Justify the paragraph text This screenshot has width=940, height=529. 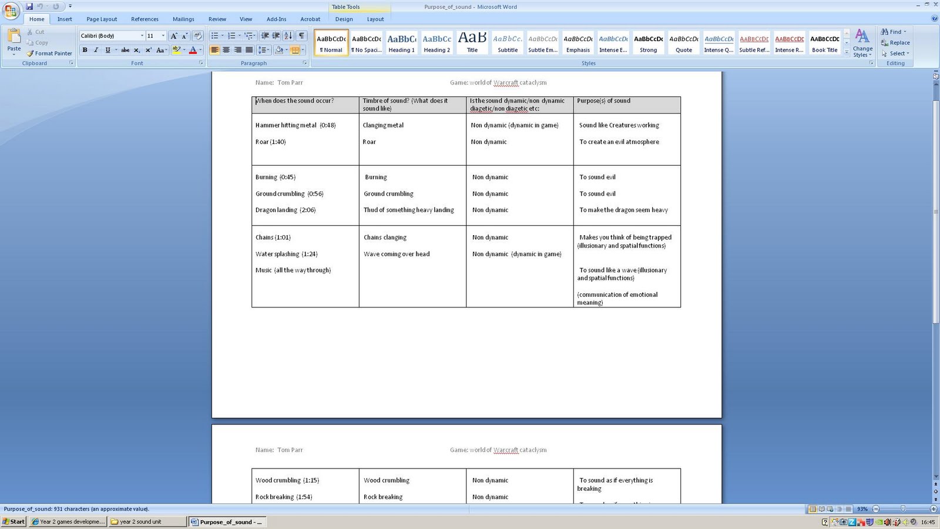[x=249, y=50]
